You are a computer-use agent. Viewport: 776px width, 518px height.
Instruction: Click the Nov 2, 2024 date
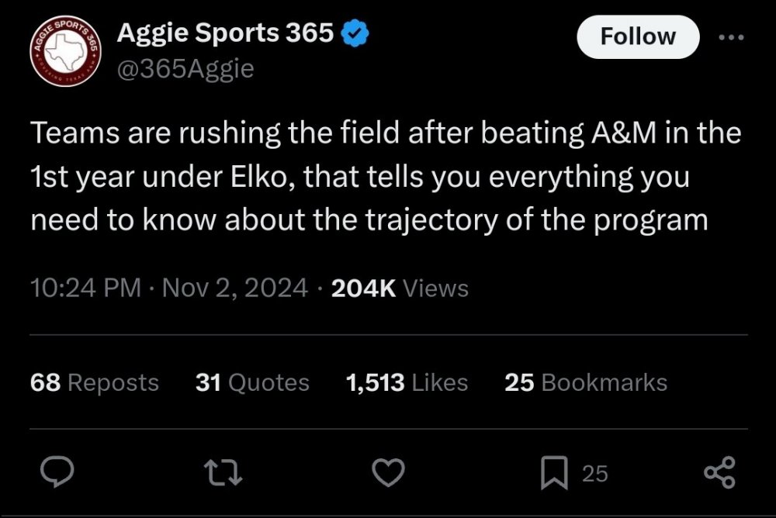[x=234, y=288]
